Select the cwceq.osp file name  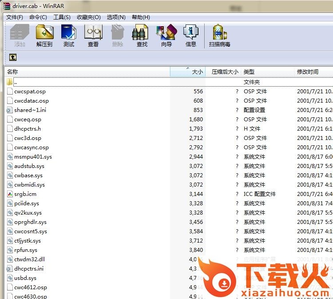[x=28, y=120]
